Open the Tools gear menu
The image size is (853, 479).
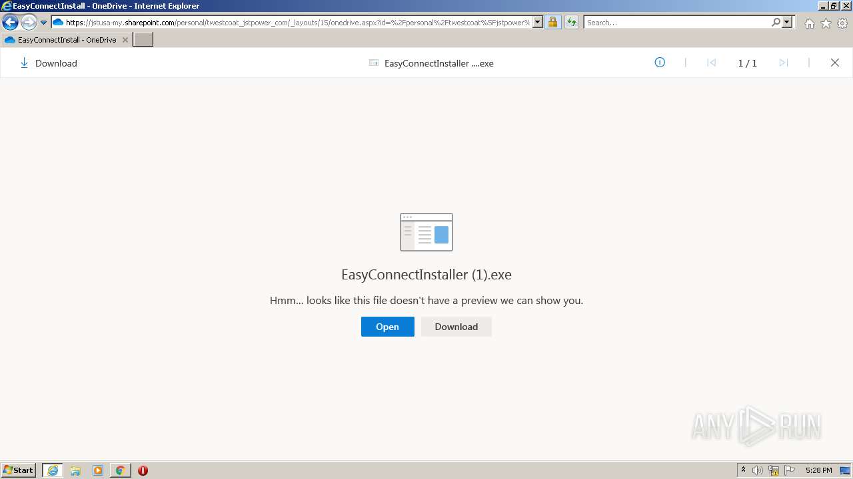coord(842,23)
